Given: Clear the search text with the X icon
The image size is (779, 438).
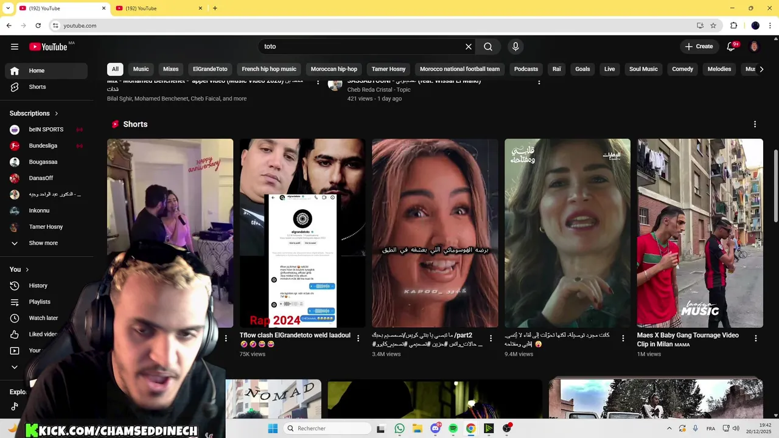Looking at the screenshot, I should point(469,47).
